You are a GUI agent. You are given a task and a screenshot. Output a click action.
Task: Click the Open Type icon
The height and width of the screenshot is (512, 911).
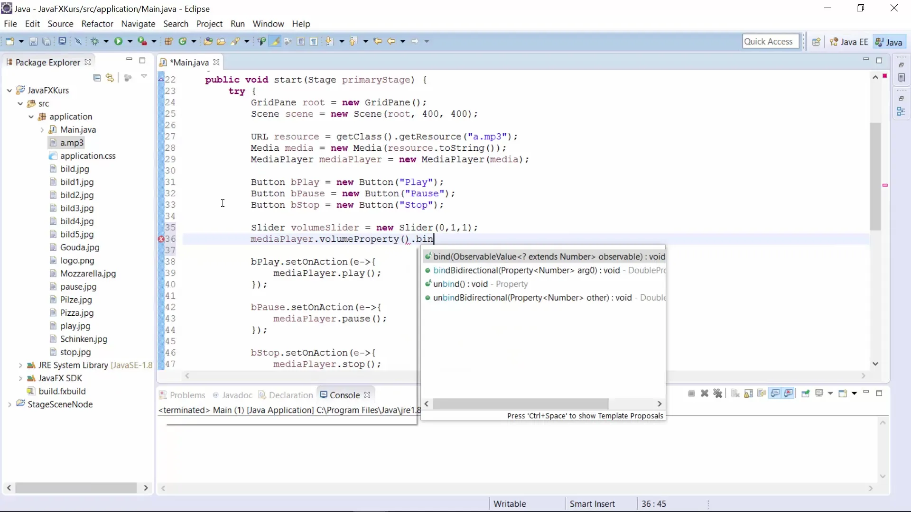pyautogui.click(x=208, y=41)
